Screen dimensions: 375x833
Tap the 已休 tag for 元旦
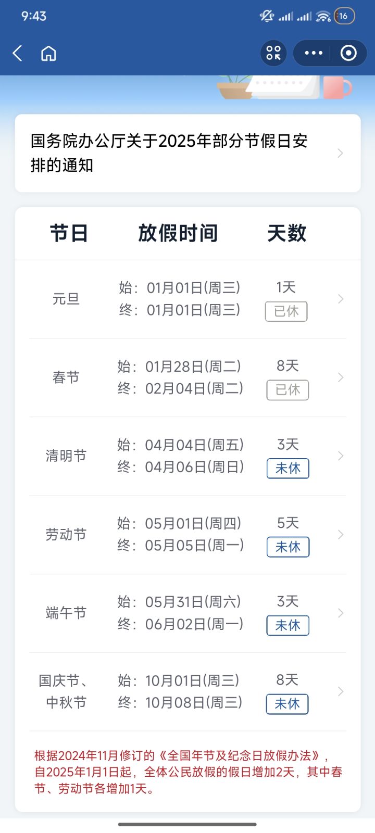(x=286, y=311)
